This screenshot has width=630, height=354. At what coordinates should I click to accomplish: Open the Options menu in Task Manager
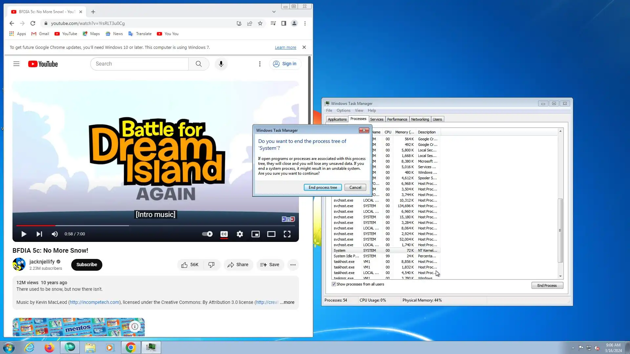pyautogui.click(x=343, y=110)
